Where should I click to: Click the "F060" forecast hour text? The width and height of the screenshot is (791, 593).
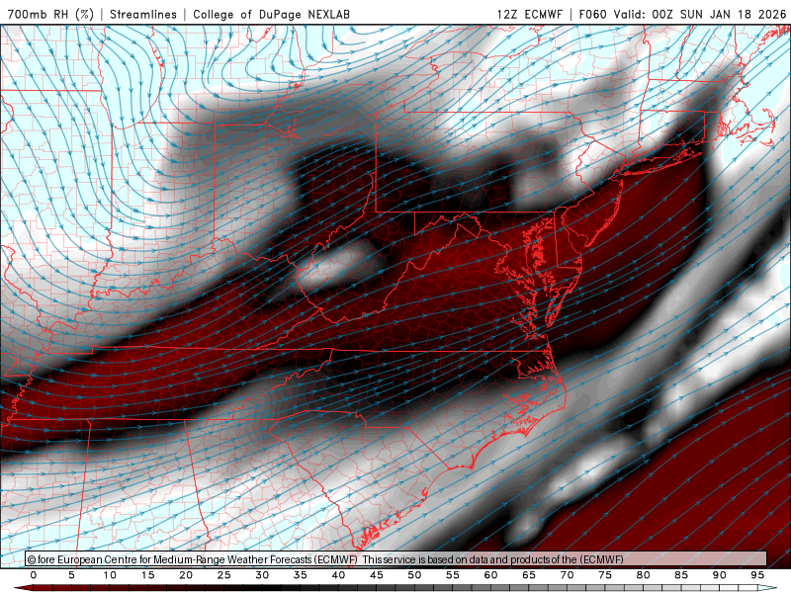592,14
